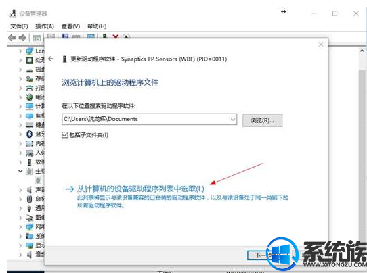Toggle the include subfolders checkbox
Viewport: 367px width, 273px height.
(x=65, y=135)
